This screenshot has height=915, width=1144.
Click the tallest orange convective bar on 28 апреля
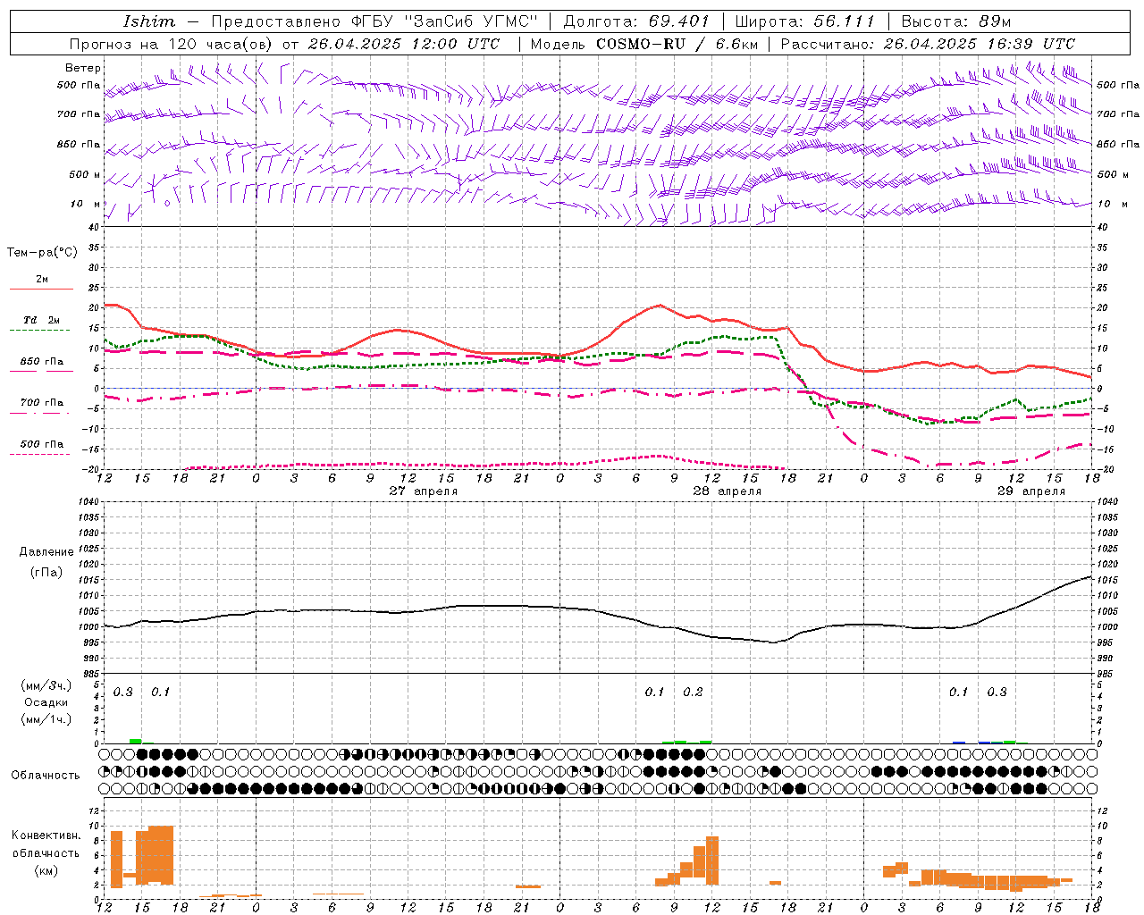click(x=712, y=860)
